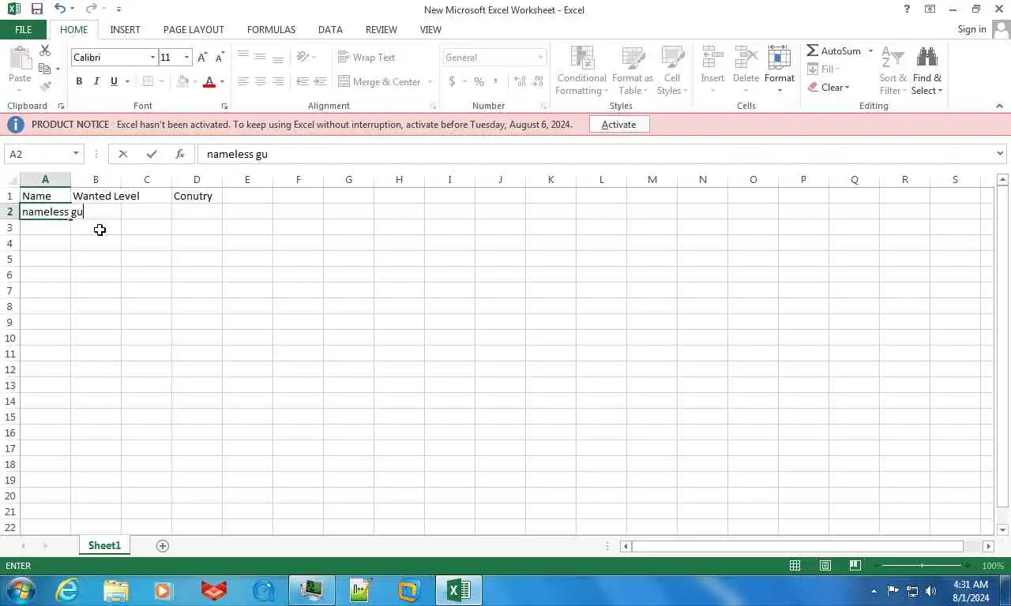This screenshot has width=1011, height=606.
Task: Apply Fill Color bucket
Action: click(183, 81)
